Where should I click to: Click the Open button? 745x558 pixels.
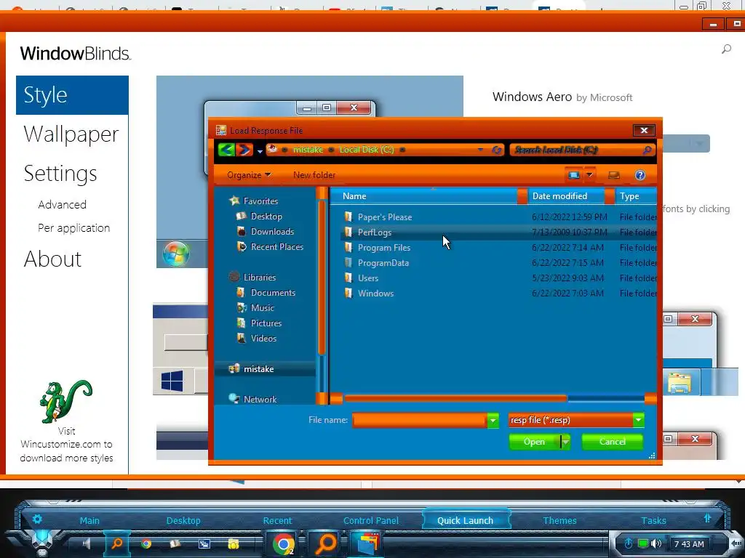pos(534,442)
